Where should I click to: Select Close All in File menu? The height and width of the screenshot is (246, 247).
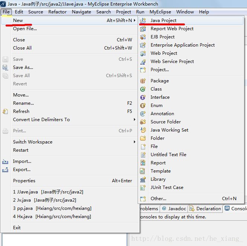tap(69, 48)
